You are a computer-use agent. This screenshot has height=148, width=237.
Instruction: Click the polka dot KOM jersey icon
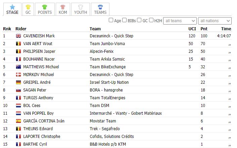(x=63, y=7)
